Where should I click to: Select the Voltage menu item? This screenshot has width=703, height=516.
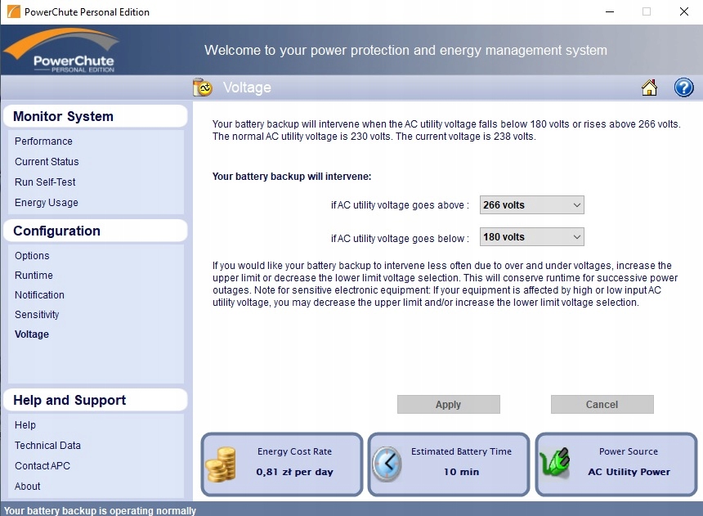tap(32, 334)
